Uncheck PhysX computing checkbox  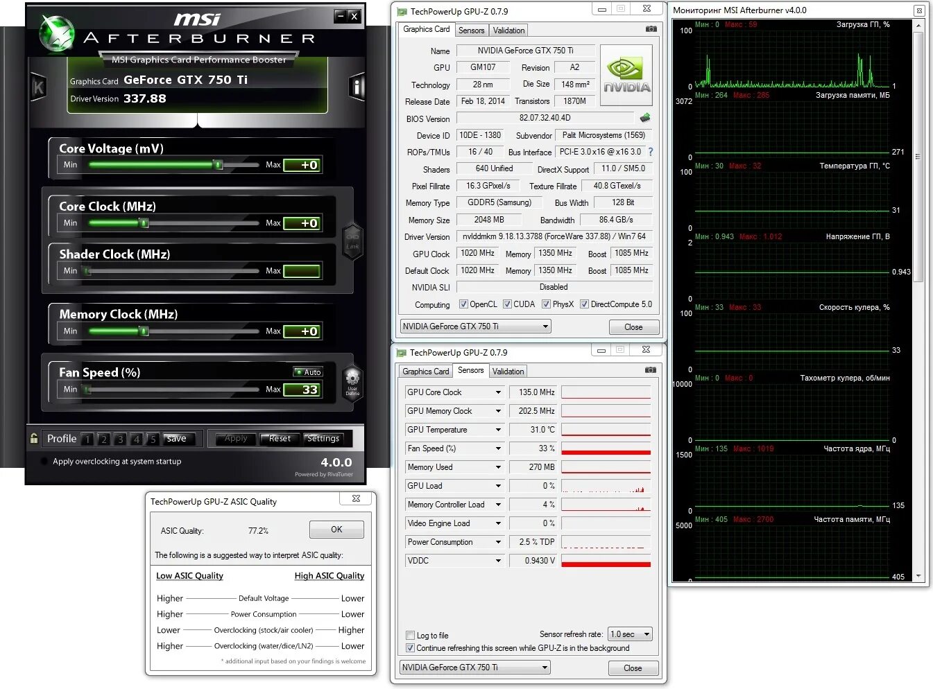click(x=546, y=304)
